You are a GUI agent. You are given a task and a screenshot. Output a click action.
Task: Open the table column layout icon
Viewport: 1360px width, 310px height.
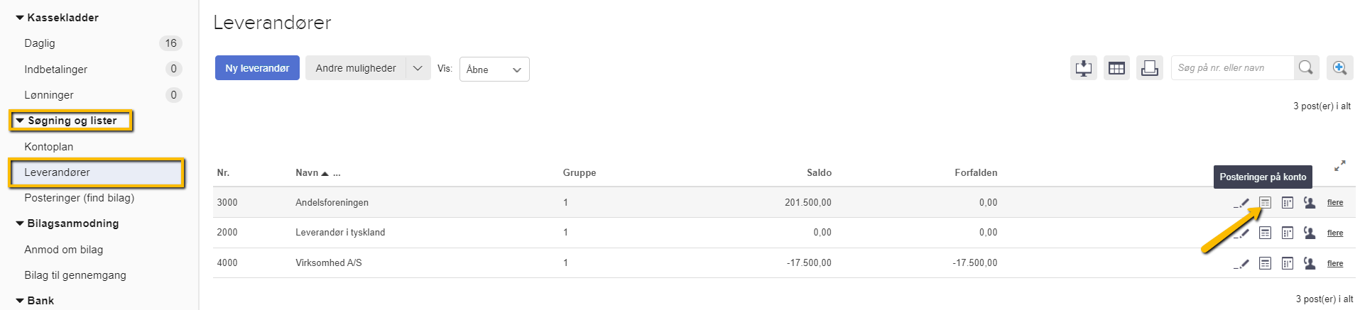coord(1116,68)
